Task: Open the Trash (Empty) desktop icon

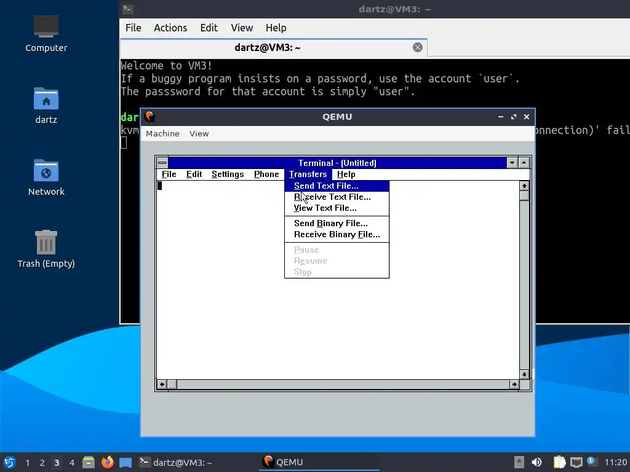Action: 46,249
